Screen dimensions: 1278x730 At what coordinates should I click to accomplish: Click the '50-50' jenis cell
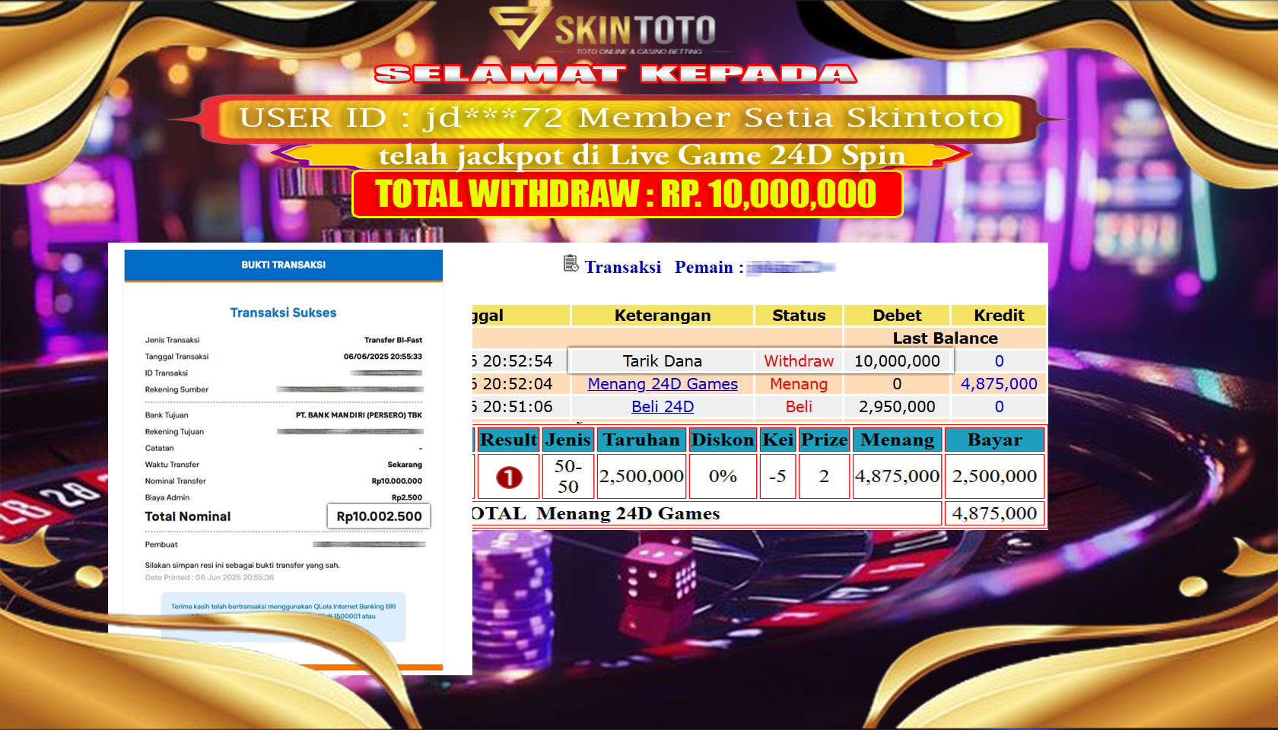[x=568, y=477]
